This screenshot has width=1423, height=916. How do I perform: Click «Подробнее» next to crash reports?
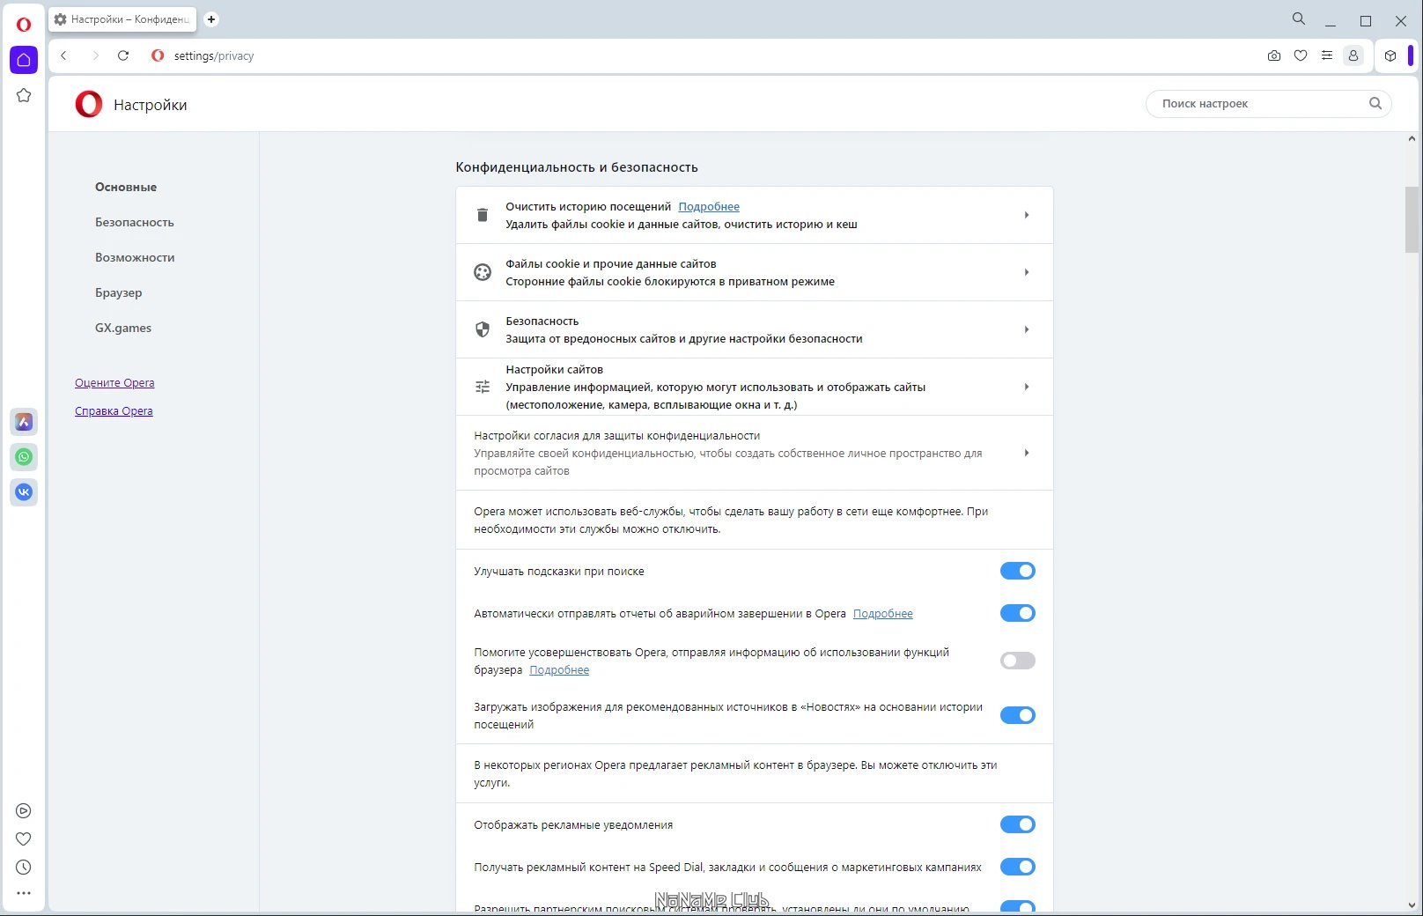coord(883,613)
